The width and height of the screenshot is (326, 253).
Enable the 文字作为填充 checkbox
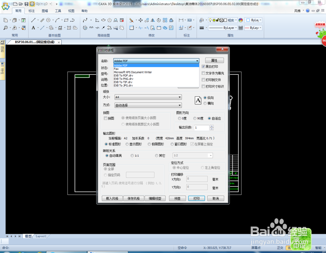click(203, 73)
